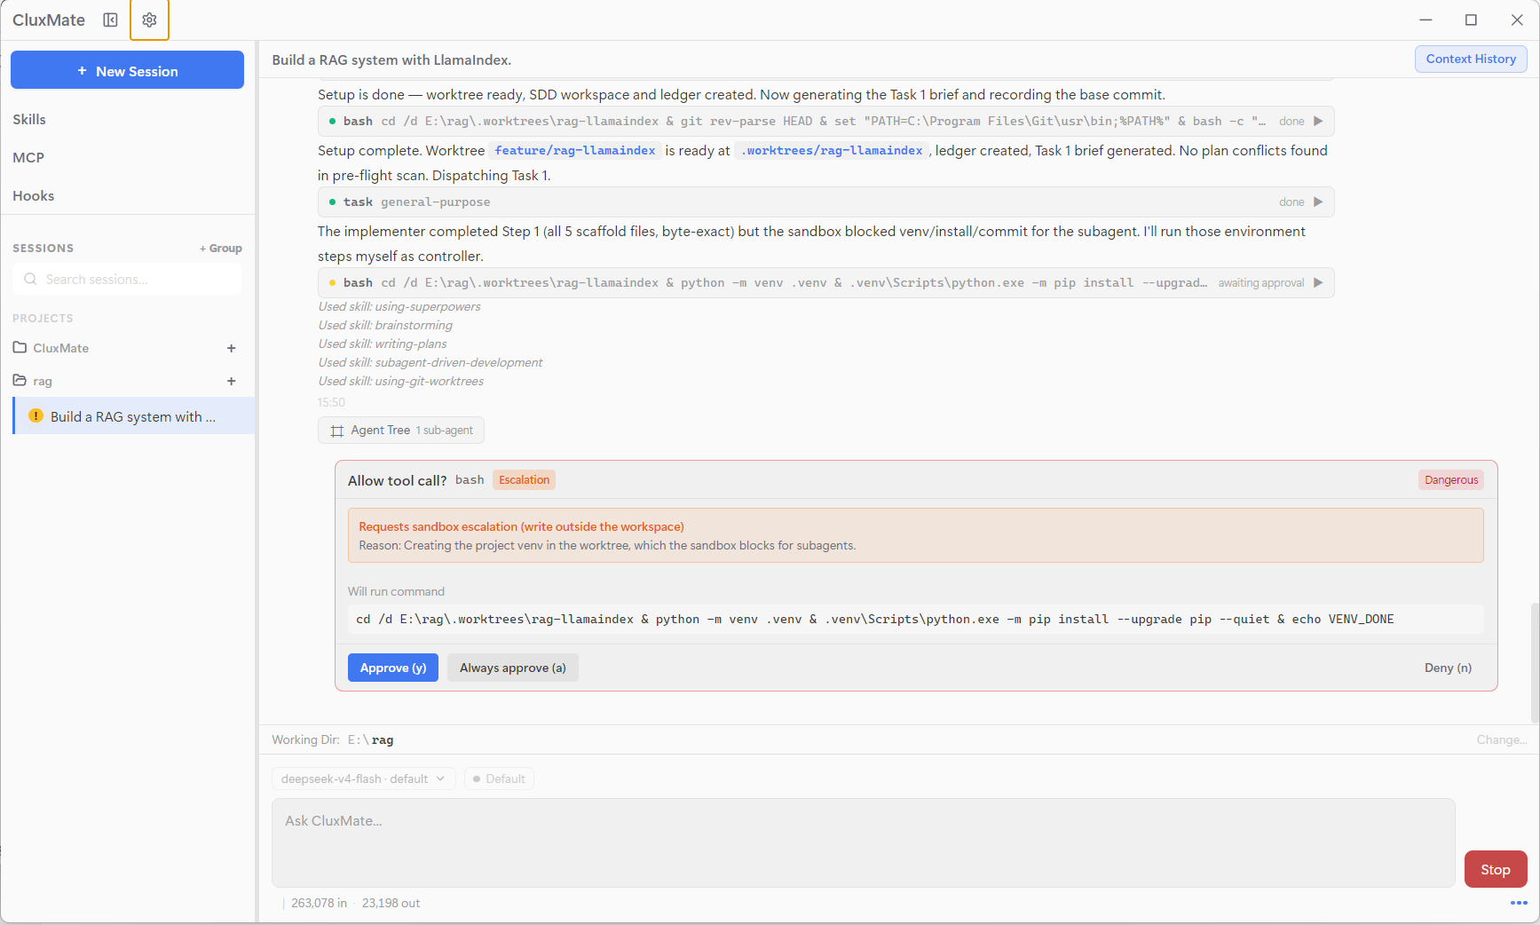Click the session warning status icon

coord(36,415)
